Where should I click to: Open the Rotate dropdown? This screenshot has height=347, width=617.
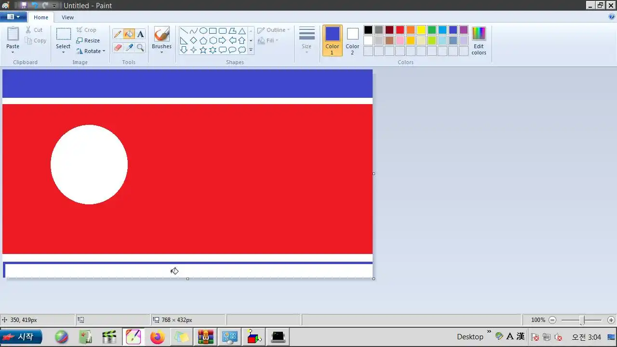tap(91, 51)
